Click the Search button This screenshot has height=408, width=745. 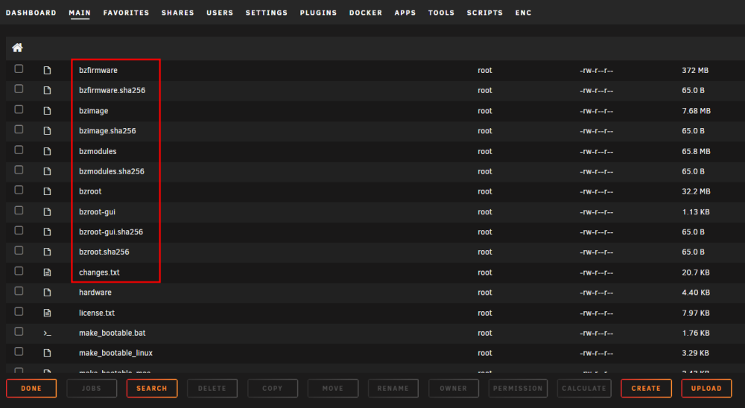tap(152, 388)
